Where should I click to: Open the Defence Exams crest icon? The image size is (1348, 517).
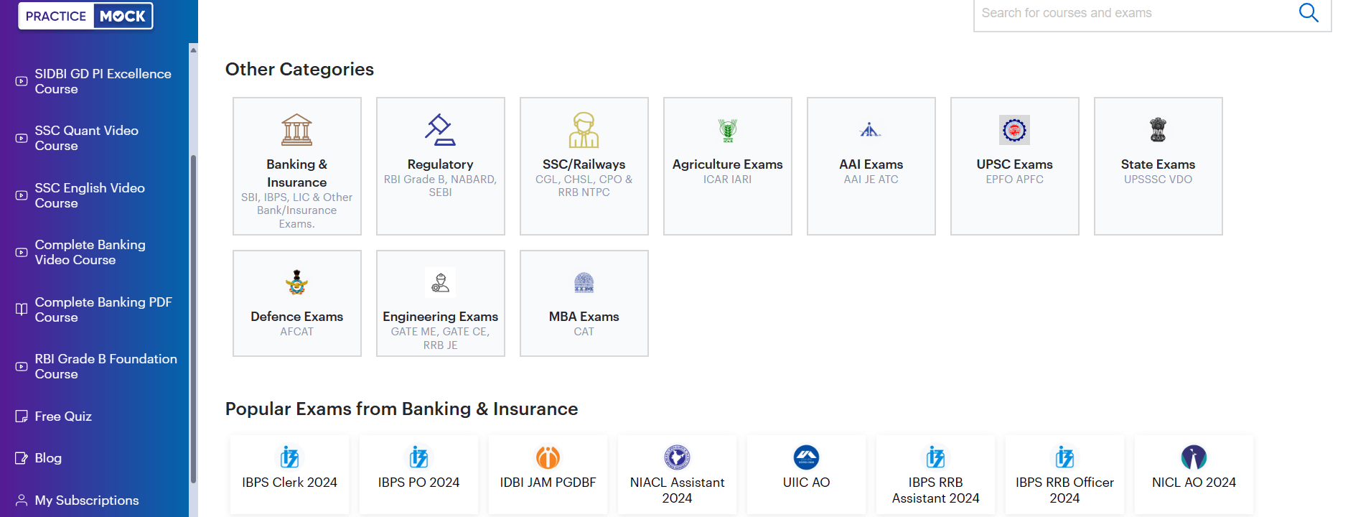point(296,283)
